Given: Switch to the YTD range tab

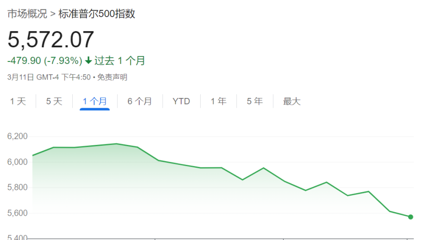Looking at the screenshot, I should [x=181, y=101].
